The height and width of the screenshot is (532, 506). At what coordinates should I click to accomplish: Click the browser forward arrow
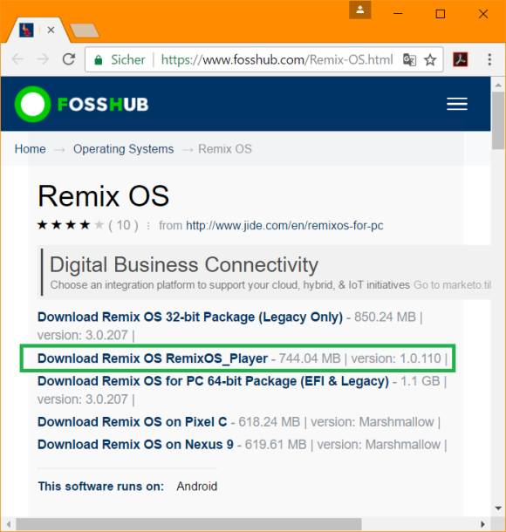(x=43, y=59)
